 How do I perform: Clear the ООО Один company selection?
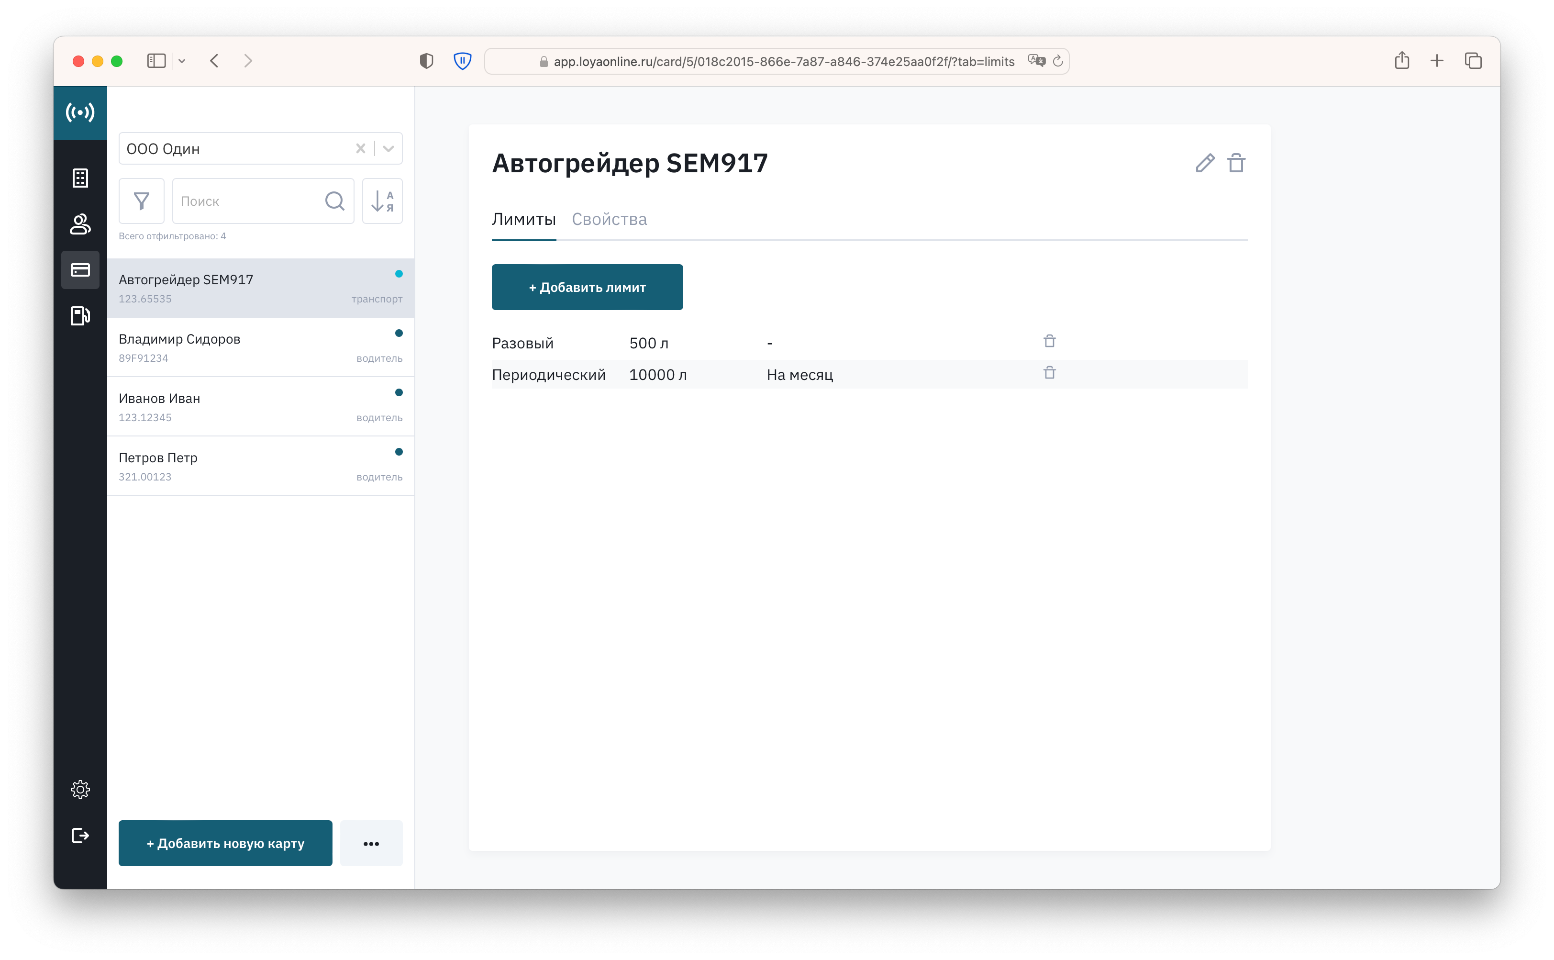pos(361,148)
